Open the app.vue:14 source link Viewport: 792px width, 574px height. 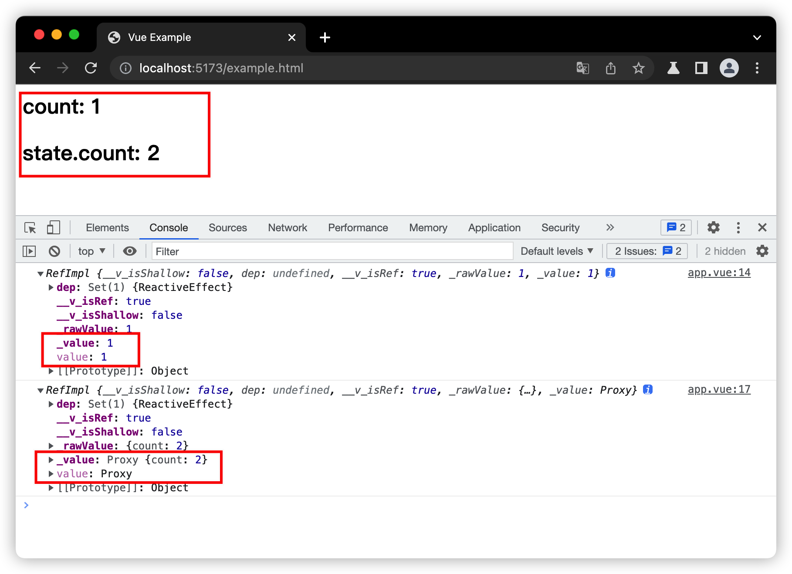(719, 273)
